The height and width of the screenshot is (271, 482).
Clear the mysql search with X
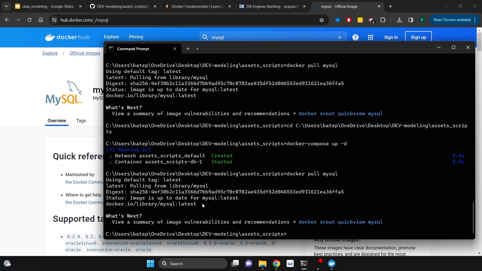[340, 37]
